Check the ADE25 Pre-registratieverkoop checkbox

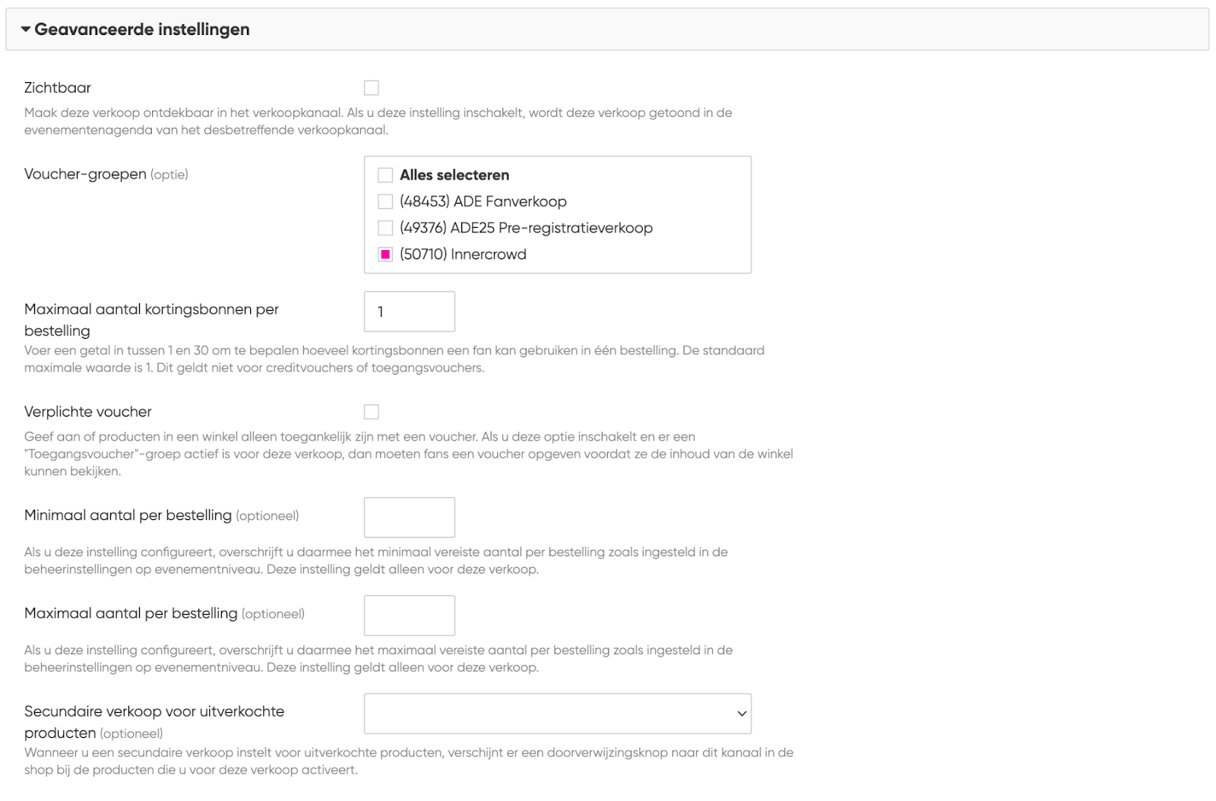coord(385,228)
